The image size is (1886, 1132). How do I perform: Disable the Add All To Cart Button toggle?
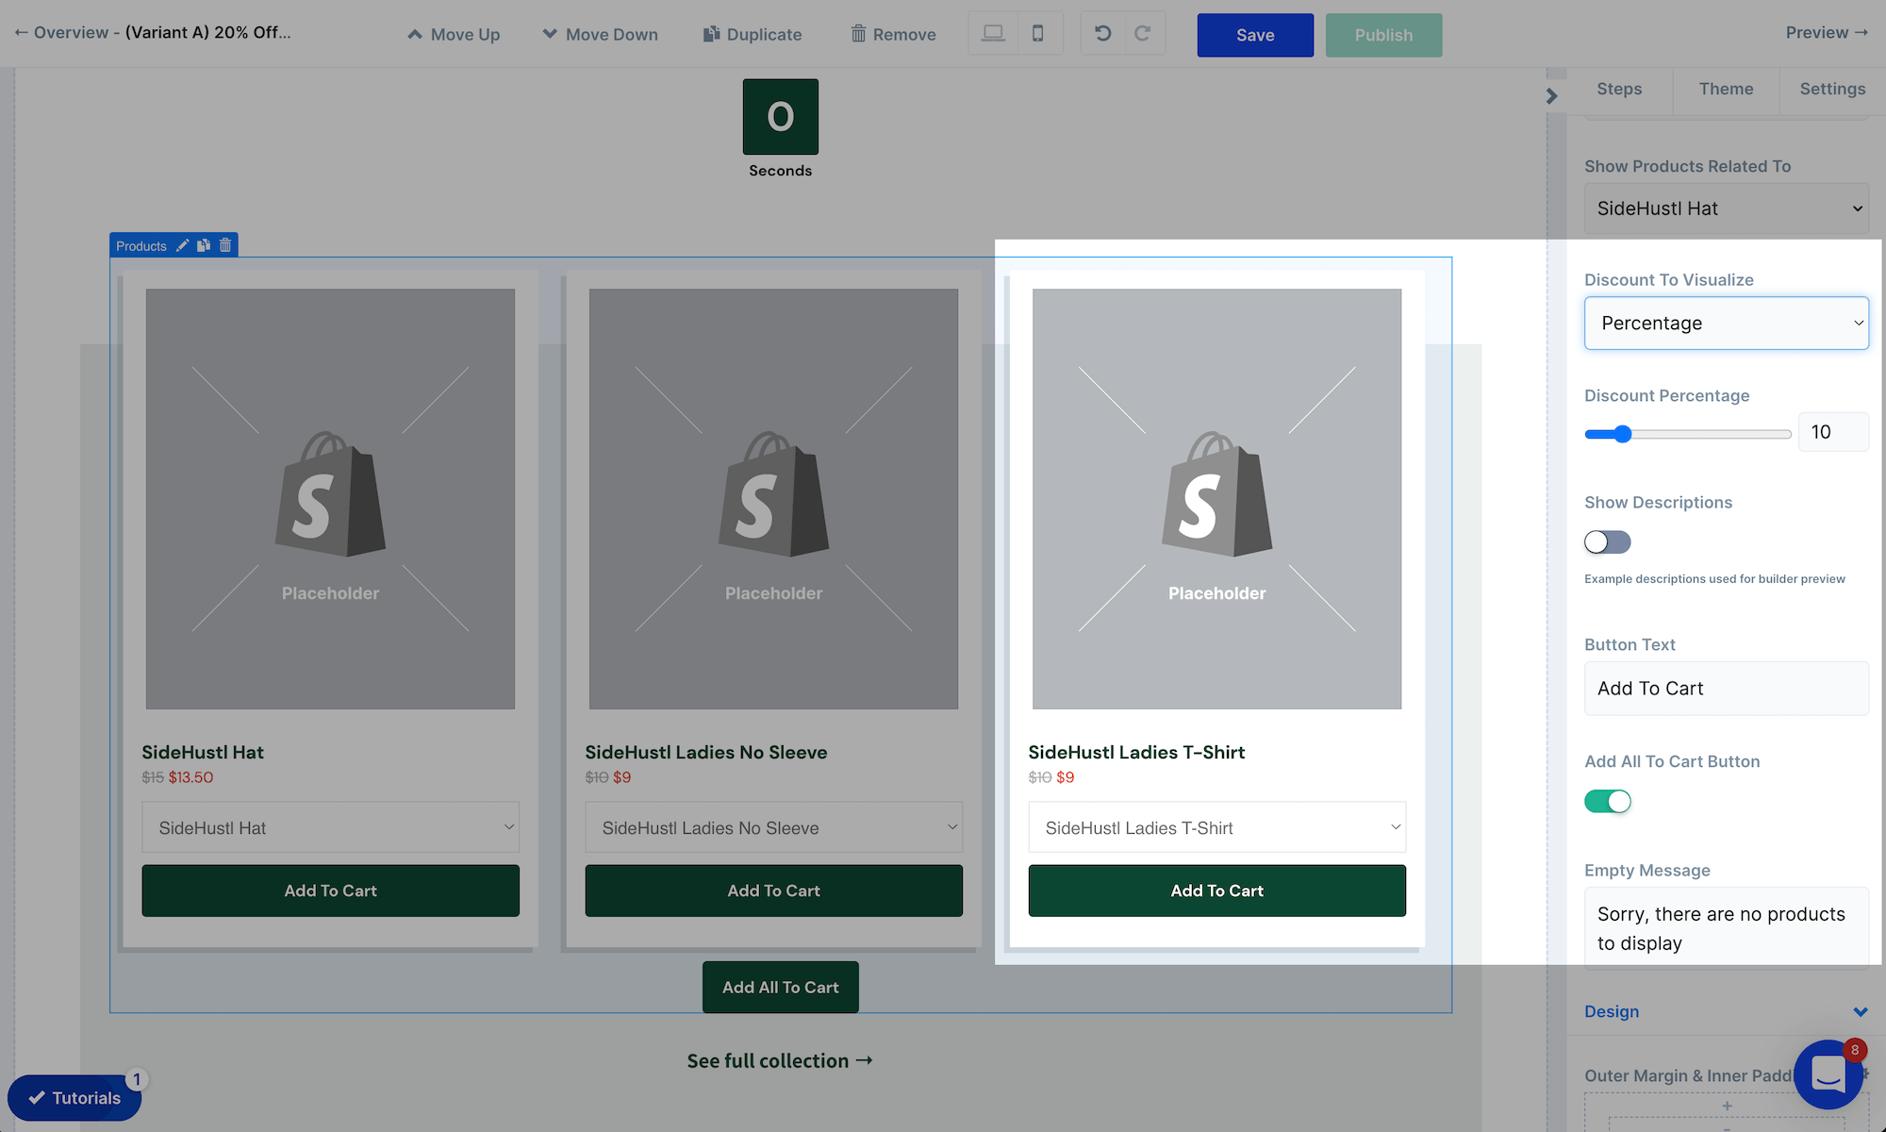(1607, 802)
